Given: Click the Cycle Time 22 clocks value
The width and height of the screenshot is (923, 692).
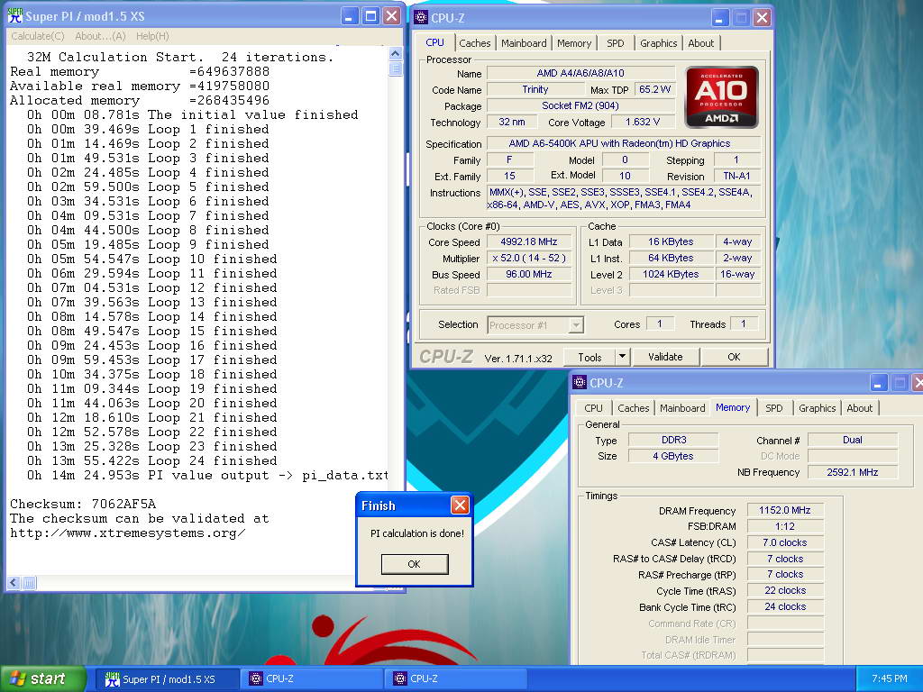Looking at the screenshot, I should (785, 590).
